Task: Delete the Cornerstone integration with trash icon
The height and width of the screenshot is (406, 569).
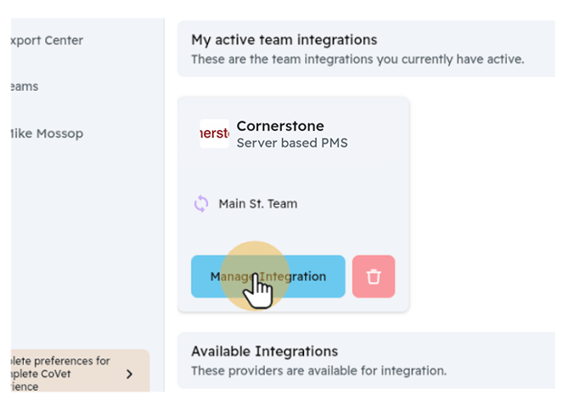Action: coord(374,276)
